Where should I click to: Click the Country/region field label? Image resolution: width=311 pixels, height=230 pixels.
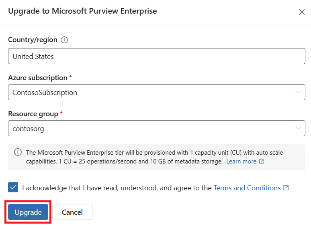click(33, 40)
